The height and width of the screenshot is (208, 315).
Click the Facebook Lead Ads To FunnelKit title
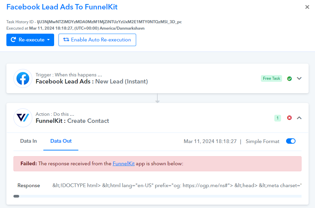[x=62, y=7]
